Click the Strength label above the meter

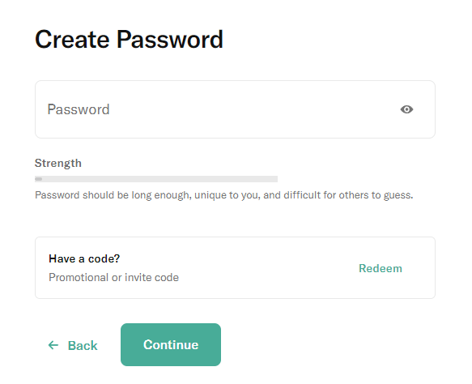pyautogui.click(x=58, y=163)
